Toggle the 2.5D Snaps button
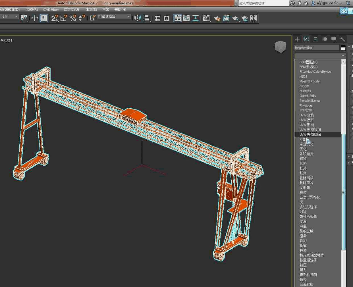The width and height of the screenshot is (353, 287). 55,18
